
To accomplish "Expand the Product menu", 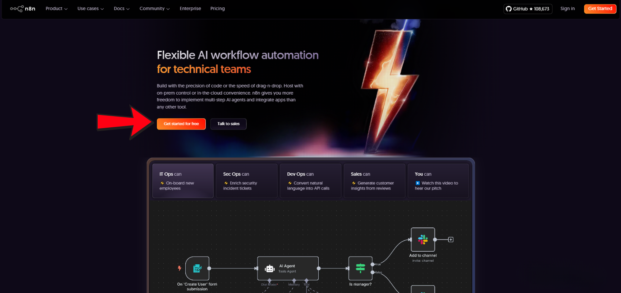I will [57, 9].
